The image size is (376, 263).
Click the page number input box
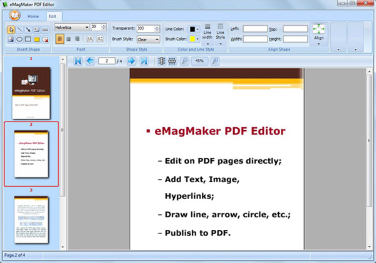107,61
